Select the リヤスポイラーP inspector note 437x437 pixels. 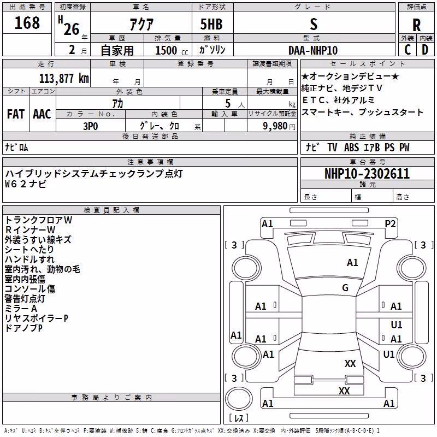click(37, 318)
